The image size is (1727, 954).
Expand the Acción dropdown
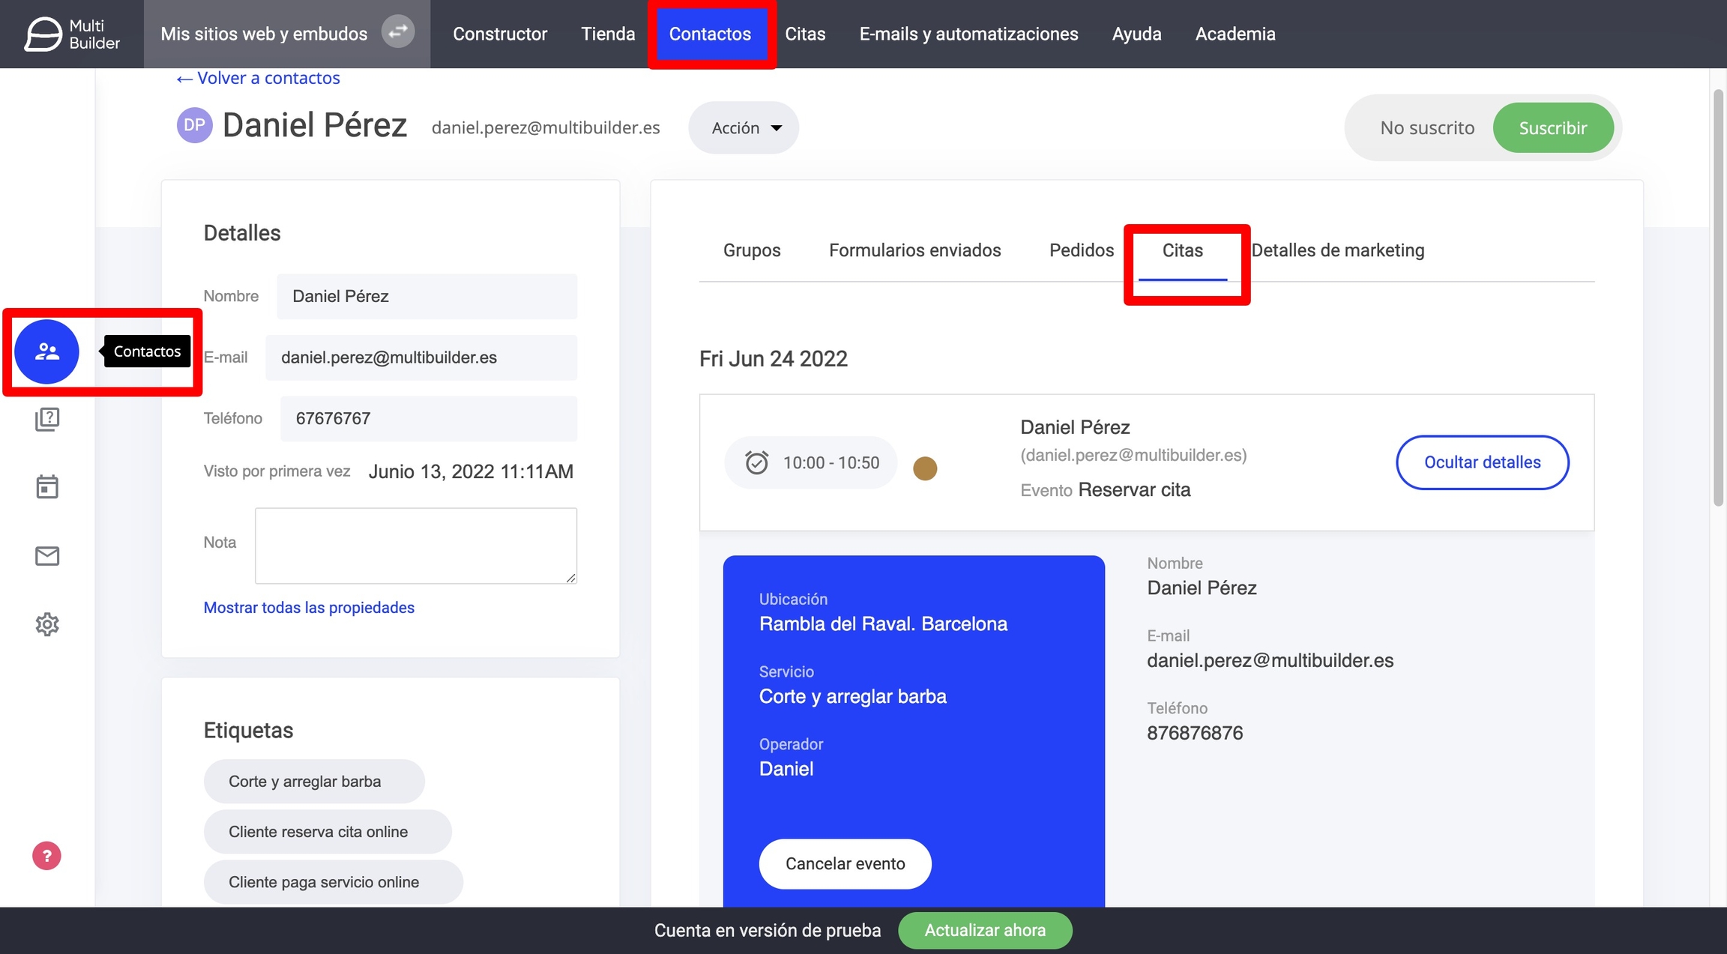click(x=744, y=128)
